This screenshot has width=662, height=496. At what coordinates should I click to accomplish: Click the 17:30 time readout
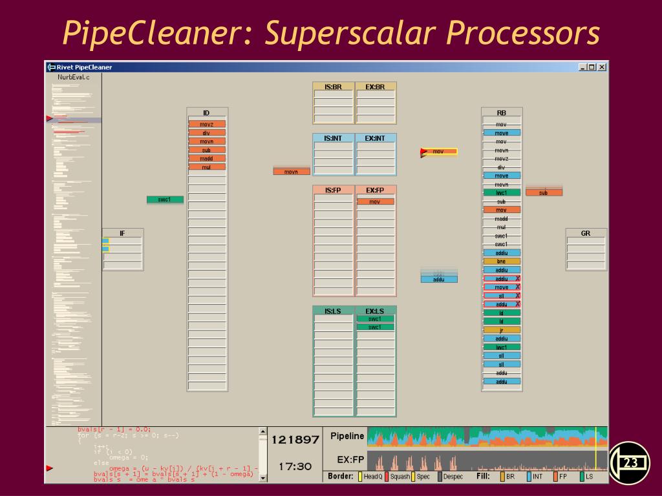click(x=295, y=466)
